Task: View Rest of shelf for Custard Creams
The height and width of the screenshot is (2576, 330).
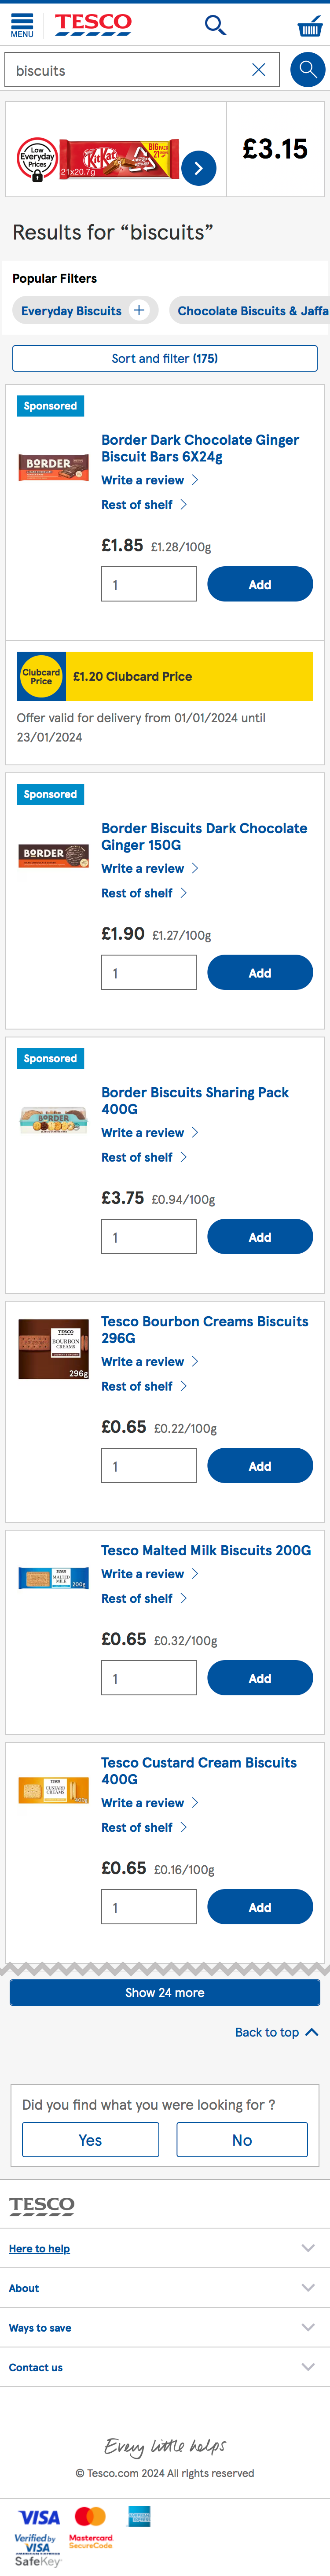Action: 137,1826
